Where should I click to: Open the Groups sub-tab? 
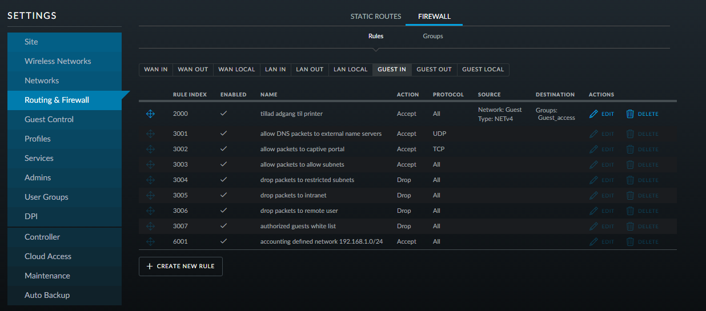pyautogui.click(x=432, y=36)
